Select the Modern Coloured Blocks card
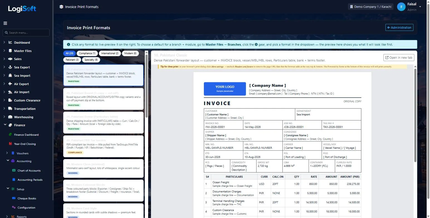 tap(103, 190)
